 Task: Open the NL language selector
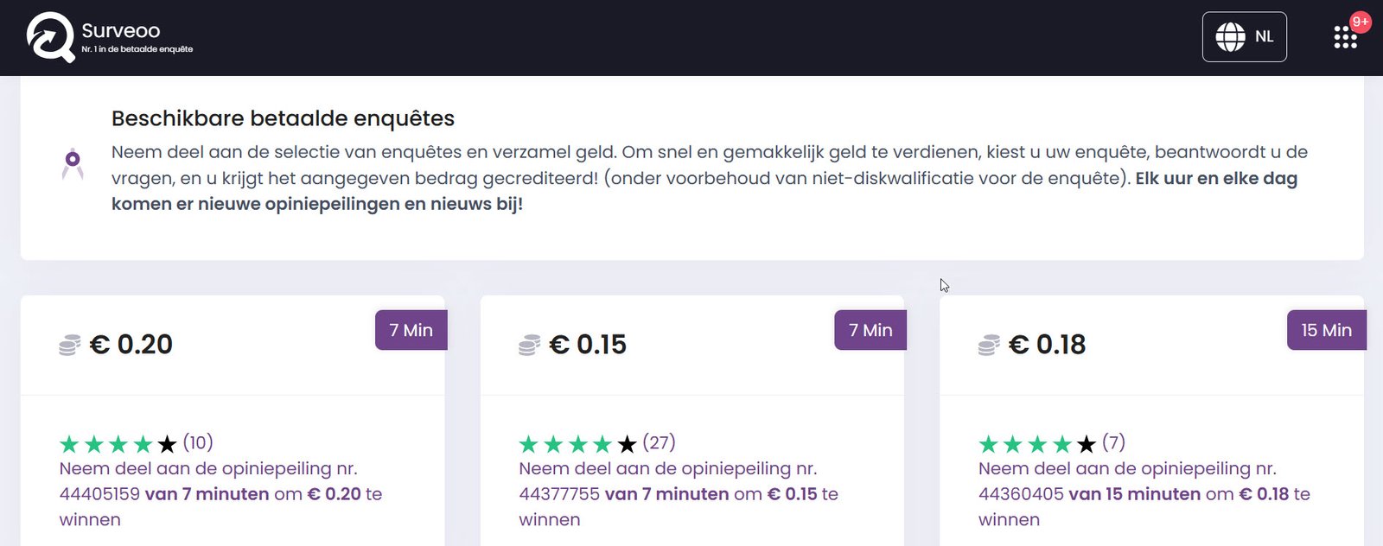pos(1244,37)
